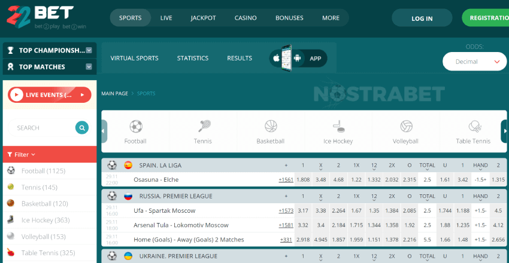Open the Android app download icon

297,59
